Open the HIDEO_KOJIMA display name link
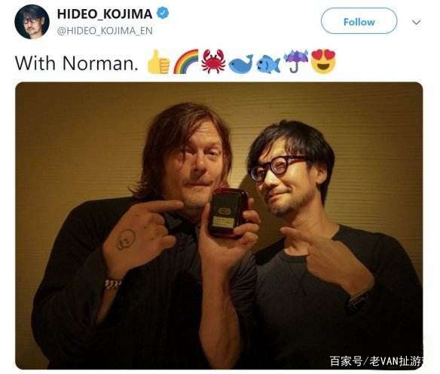This screenshot has height=374, width=440. (105, 14)
